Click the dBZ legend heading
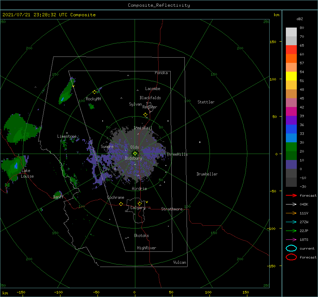The image size is (318, 297). [x=300, y=19]
